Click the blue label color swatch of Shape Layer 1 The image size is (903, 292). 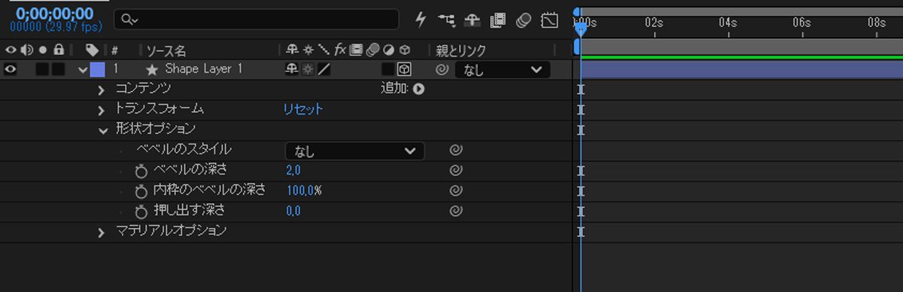point(98,69)
